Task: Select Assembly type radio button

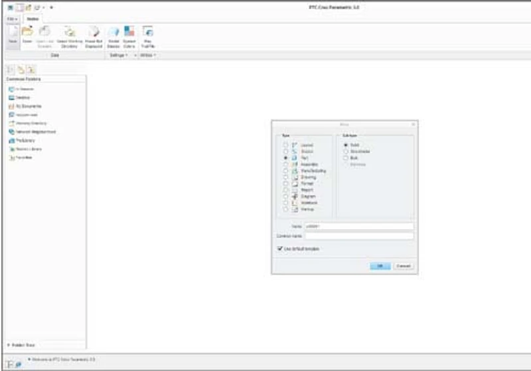Action: coord(285,164)
